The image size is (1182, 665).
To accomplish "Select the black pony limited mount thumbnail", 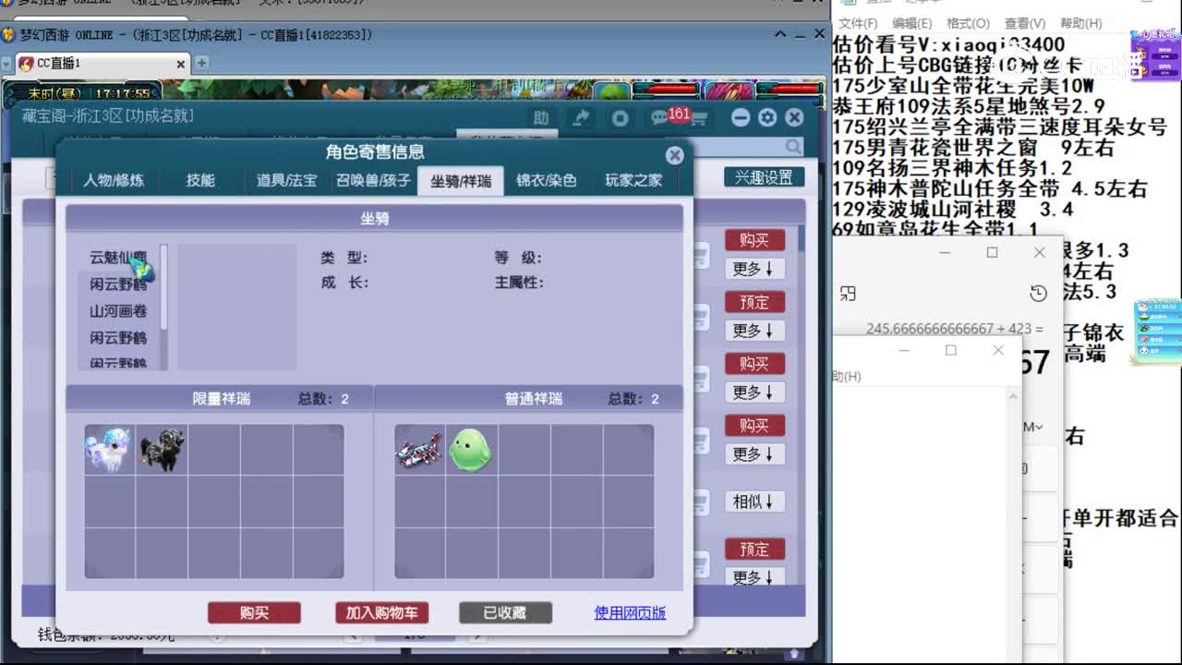I will pyautogui.click(x=163, y=450).
